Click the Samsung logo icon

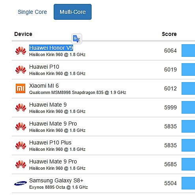tap(21, 183)
